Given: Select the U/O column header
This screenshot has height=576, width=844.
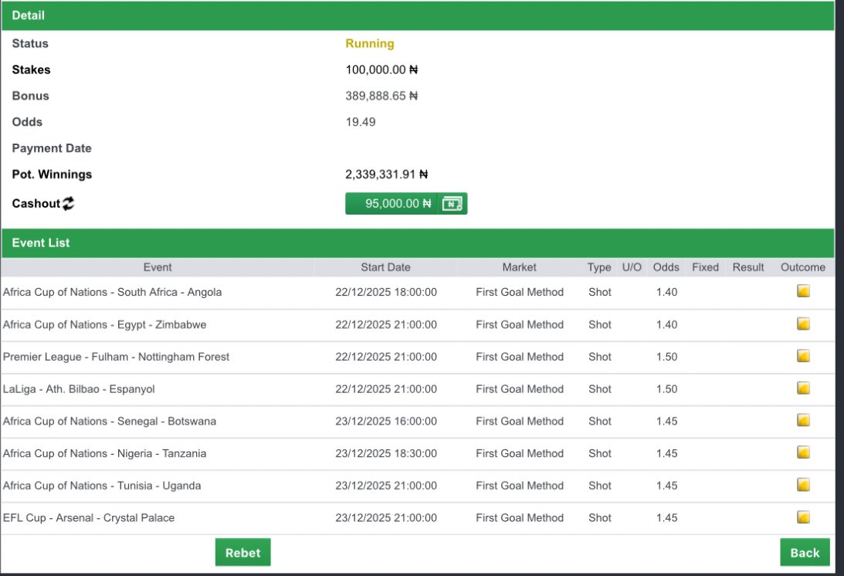Looking at the screenshot, I should tap(632, 267).
